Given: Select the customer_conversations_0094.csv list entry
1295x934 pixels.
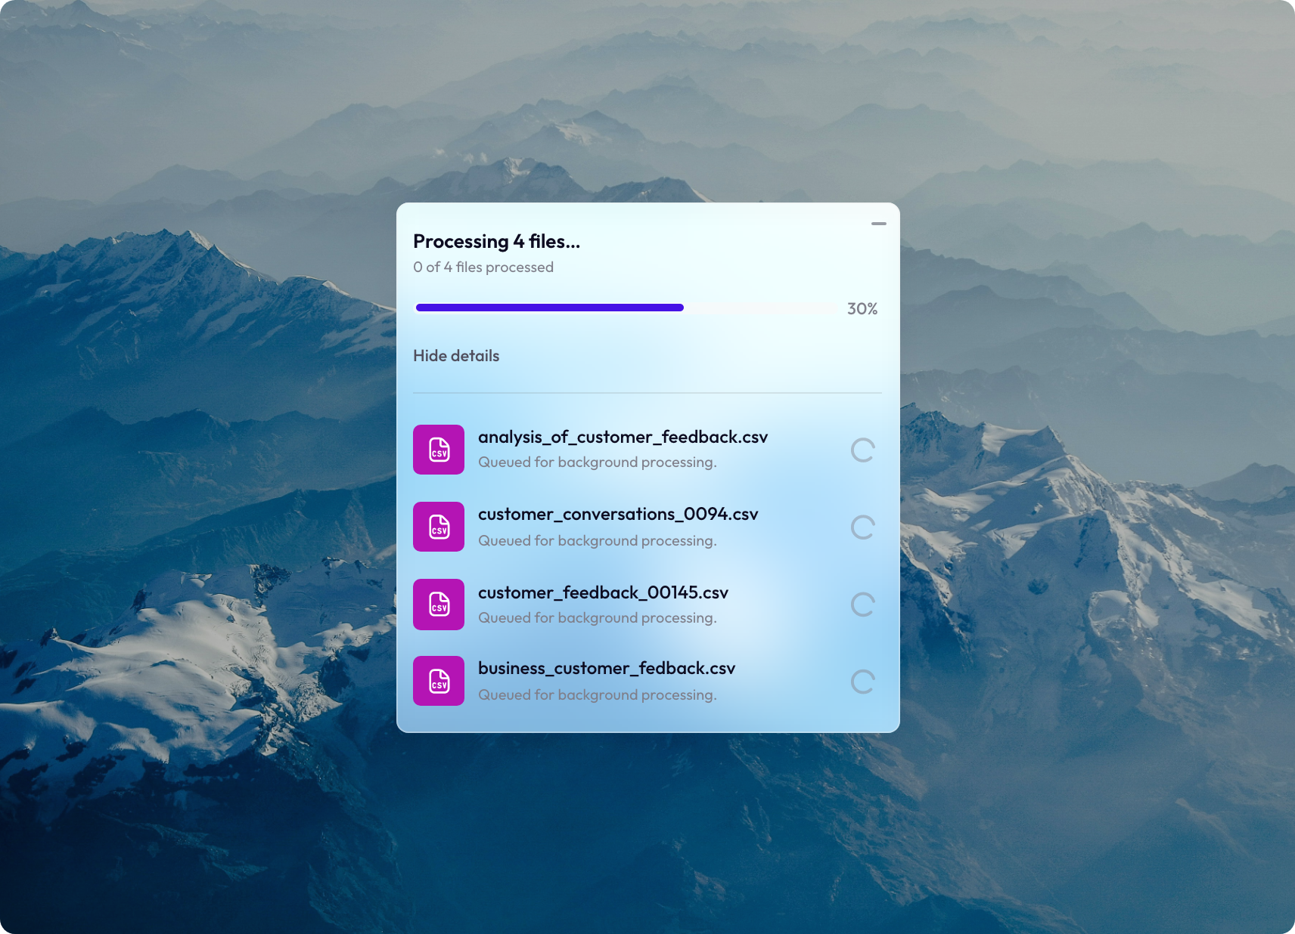Looking at the screenshot, I should [x=618, y=527].
